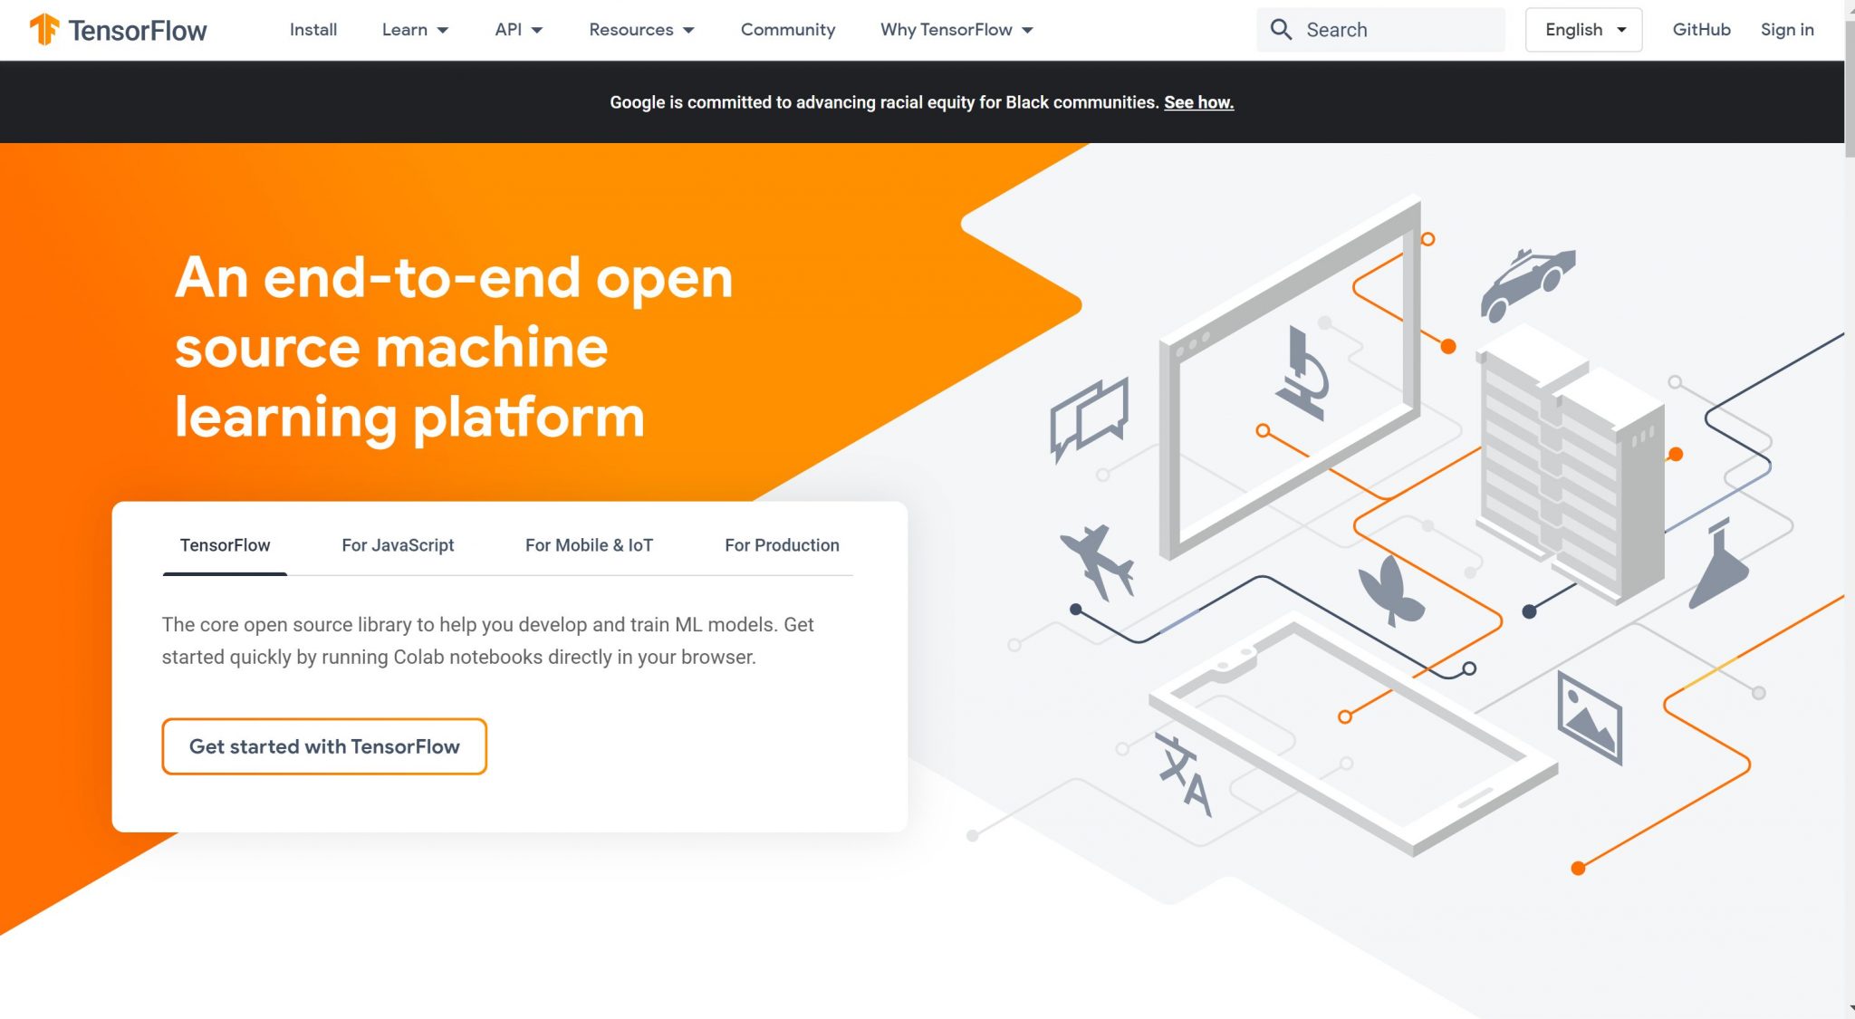
Task: Click the server rack illustration
Action: click(1572, 466)
